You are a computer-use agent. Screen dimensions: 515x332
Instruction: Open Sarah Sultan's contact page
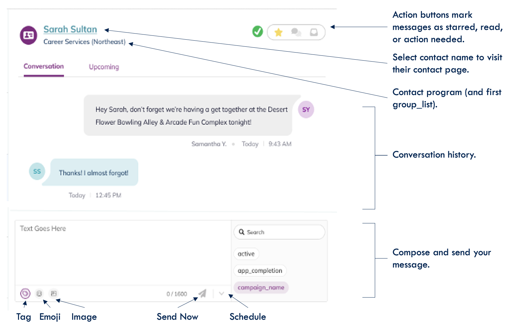click(x=70, y=29)
